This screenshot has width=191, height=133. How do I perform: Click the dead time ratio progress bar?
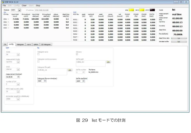(x=179, y=38)
